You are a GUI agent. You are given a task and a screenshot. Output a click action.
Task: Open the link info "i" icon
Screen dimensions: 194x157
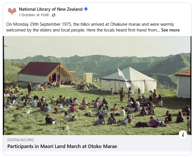tap(183, 134)
